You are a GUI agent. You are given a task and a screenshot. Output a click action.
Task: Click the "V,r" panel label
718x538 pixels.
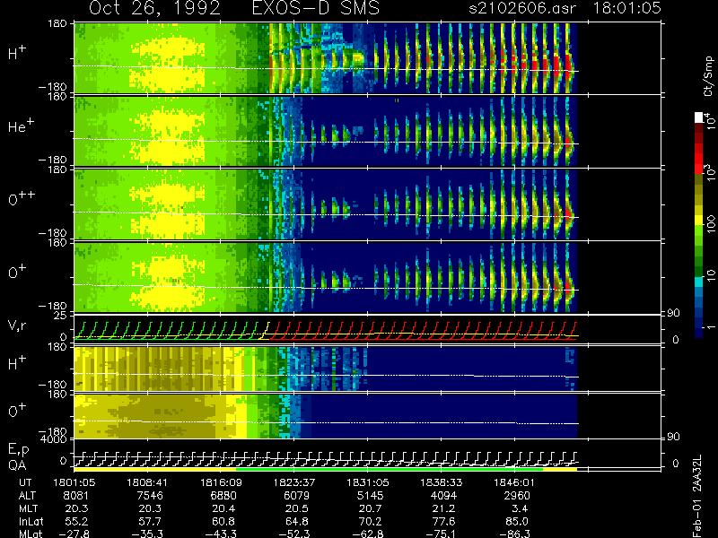pyautogui.click(x=17, y=325)
